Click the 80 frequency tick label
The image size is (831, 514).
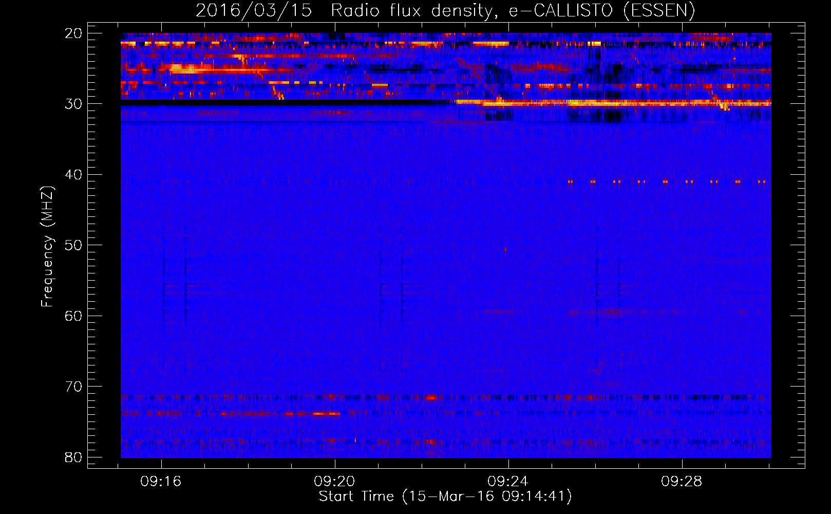pos(74,457)
